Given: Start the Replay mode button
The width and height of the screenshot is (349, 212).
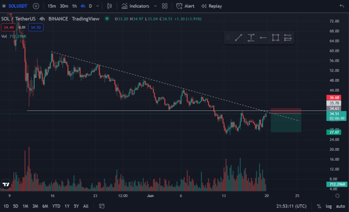Looking at the screenshot, I should pos(212,6).
